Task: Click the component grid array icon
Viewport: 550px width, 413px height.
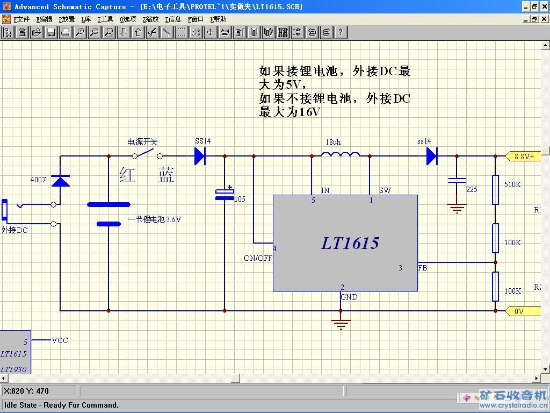Action: click(283, 33)
